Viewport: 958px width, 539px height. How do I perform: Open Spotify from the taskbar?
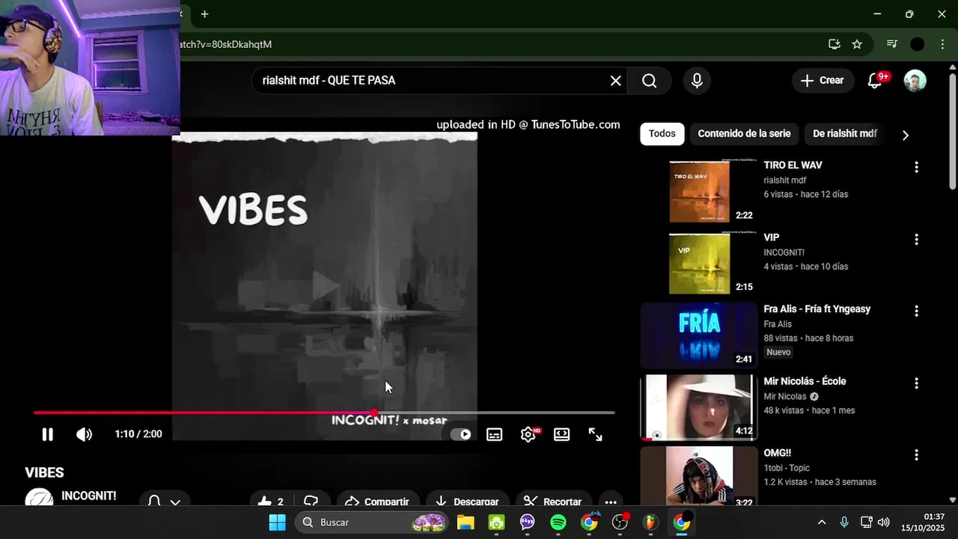[558, 523]
